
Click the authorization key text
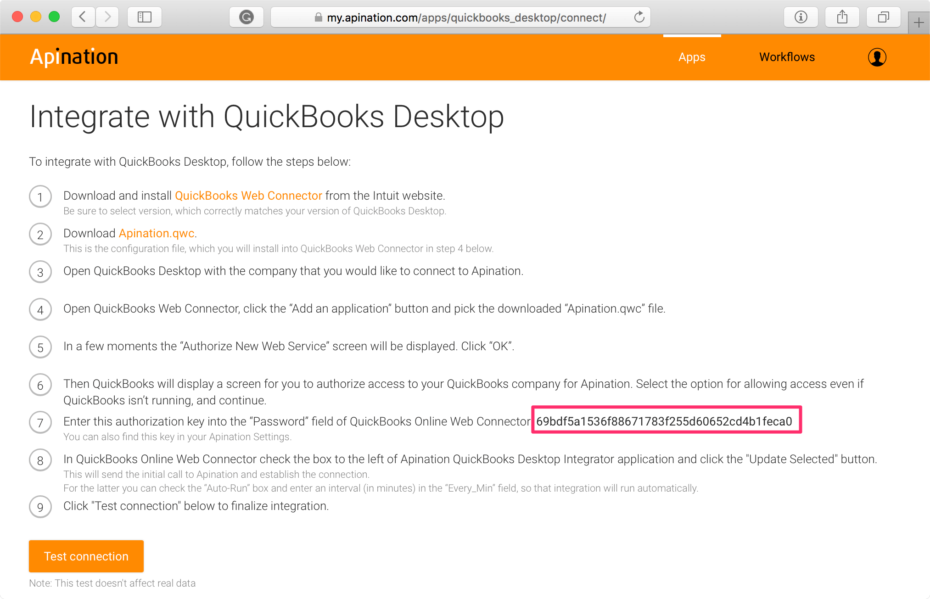click(x=664, y=421)
